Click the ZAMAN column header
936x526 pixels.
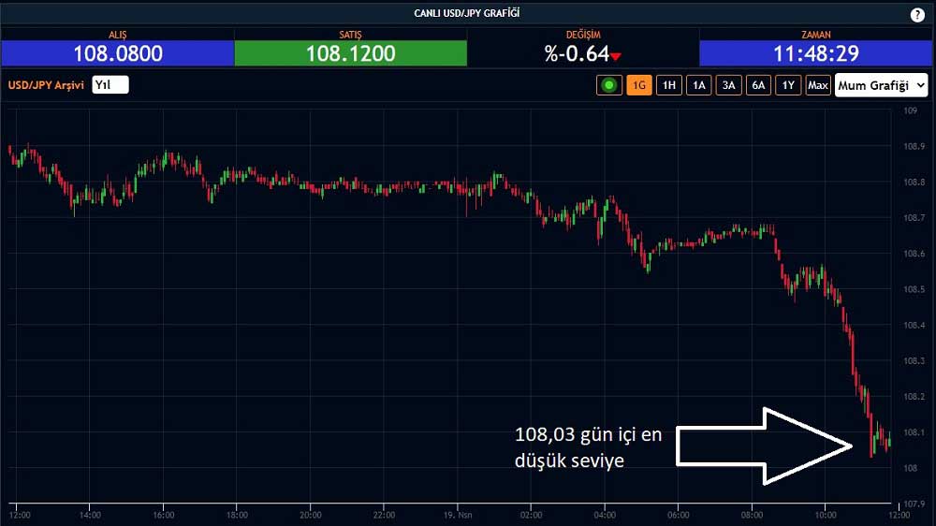point(816,35)
